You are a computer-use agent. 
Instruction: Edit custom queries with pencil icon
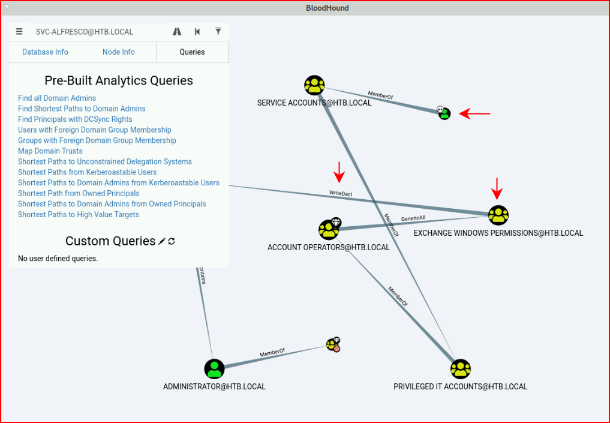tap(162, 241)
